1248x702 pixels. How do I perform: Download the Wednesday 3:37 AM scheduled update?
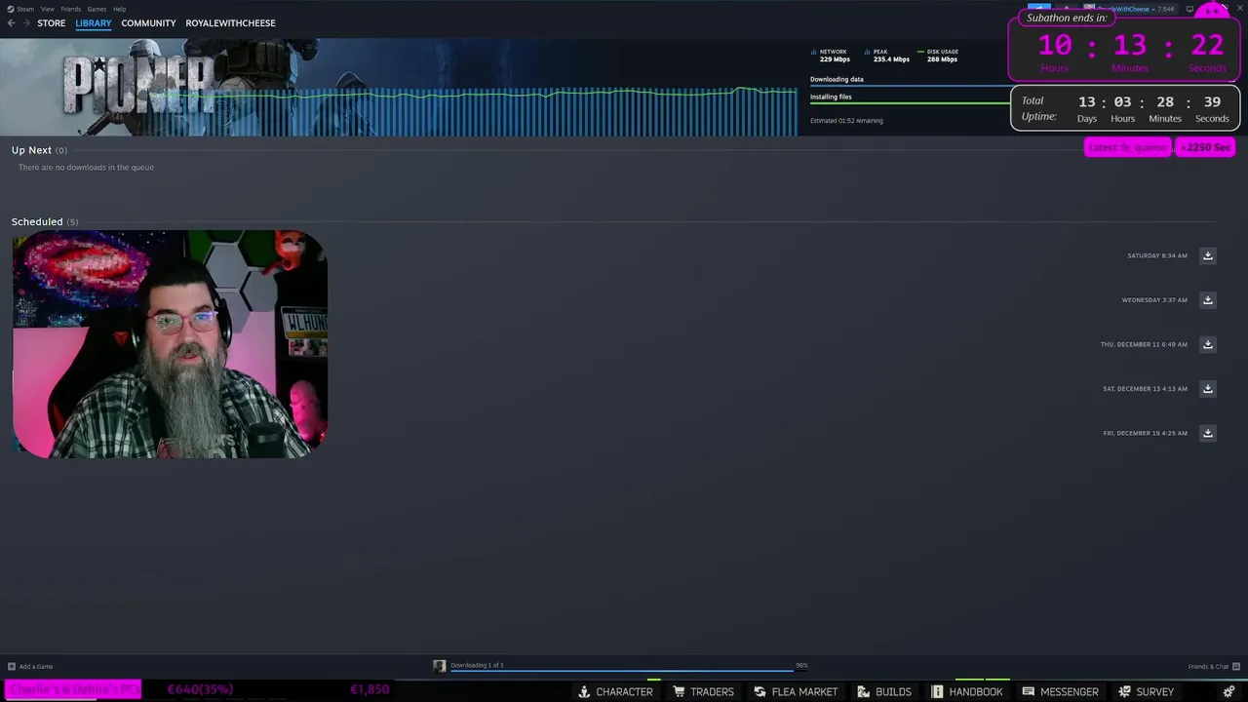point(1207,300)
